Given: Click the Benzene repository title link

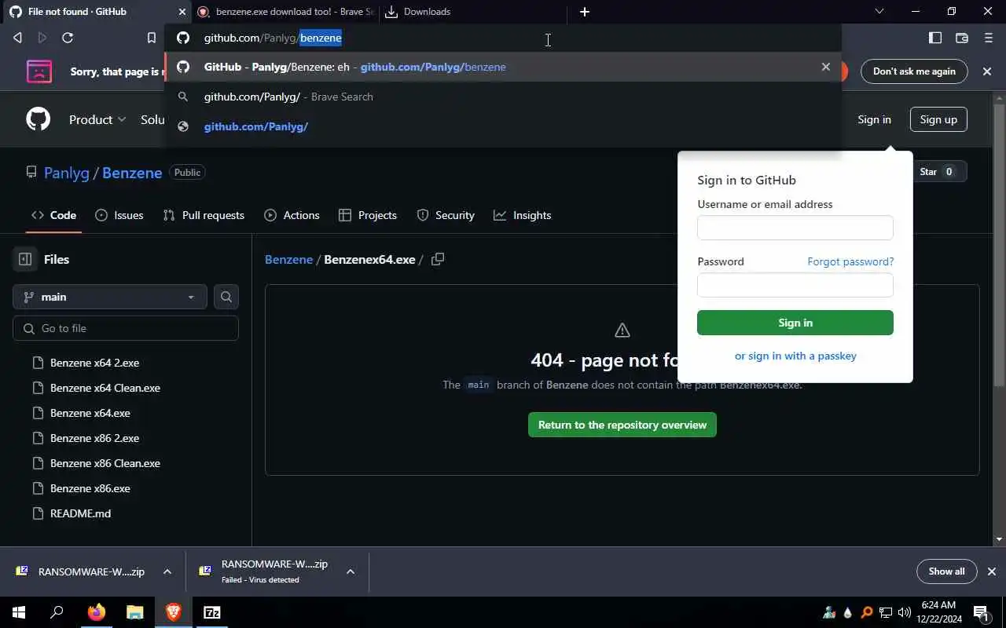Looking at the screenshot, I should click(132, 173).
